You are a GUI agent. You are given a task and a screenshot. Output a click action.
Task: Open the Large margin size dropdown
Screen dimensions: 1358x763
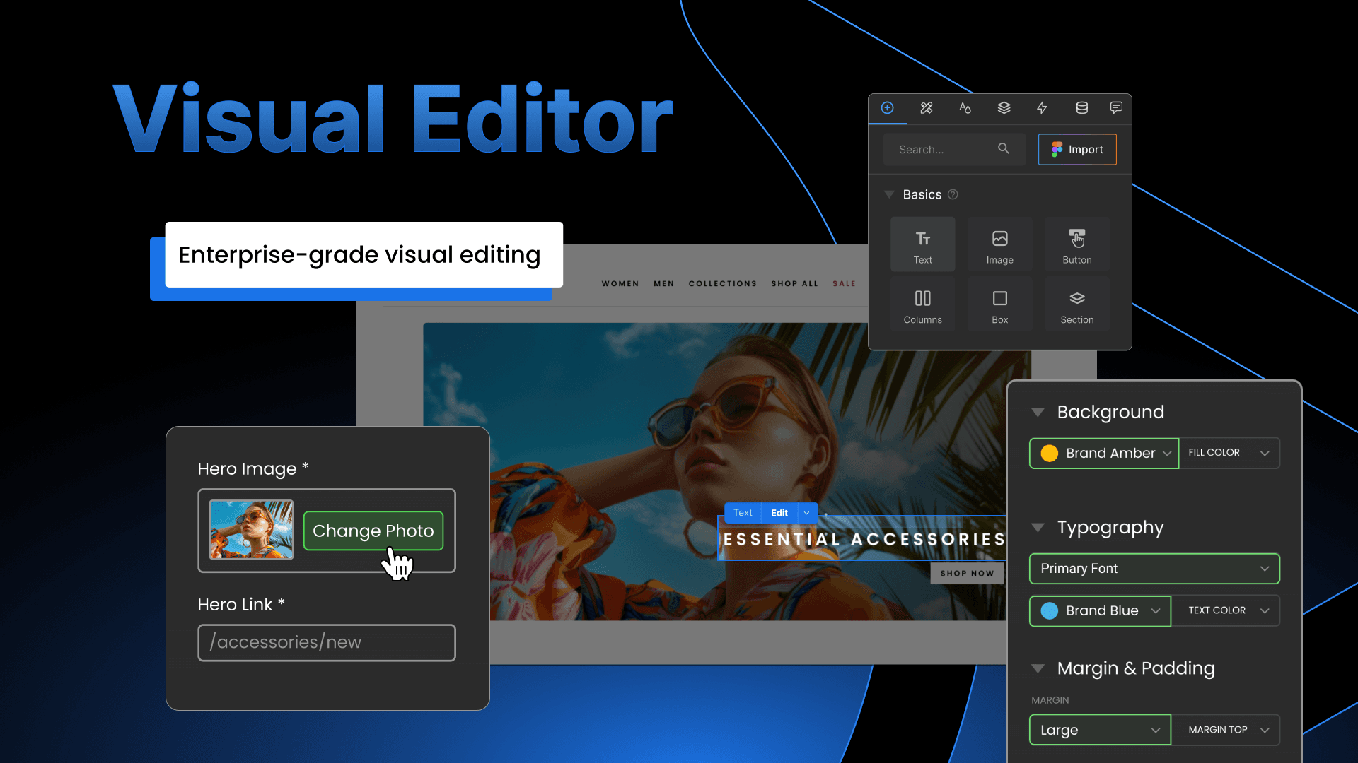point(1100,730)
